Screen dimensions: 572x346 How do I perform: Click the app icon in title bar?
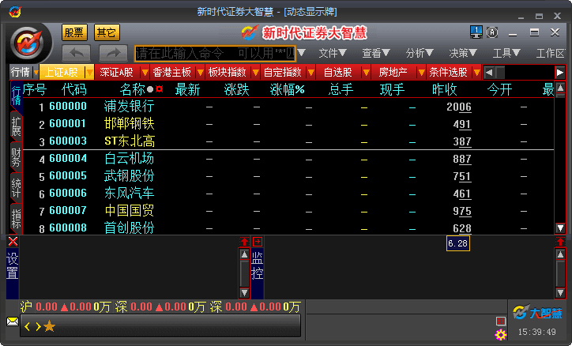15,12
